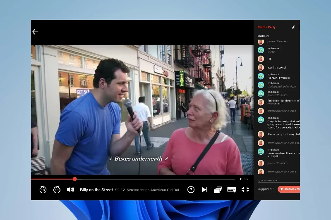
Task: Click the 'Yay!! It worked!' chat message
Action: [x=277, y=67]
